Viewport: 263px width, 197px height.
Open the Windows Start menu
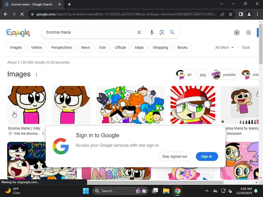coord(86,191)
